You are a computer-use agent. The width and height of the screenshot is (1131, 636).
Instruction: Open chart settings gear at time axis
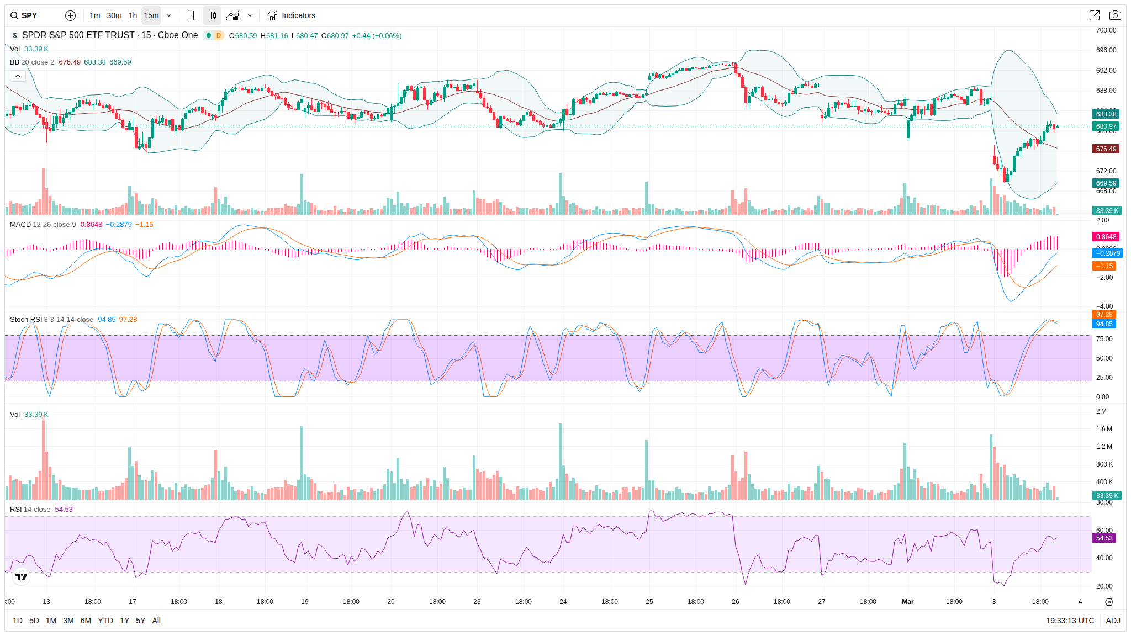1109,602
